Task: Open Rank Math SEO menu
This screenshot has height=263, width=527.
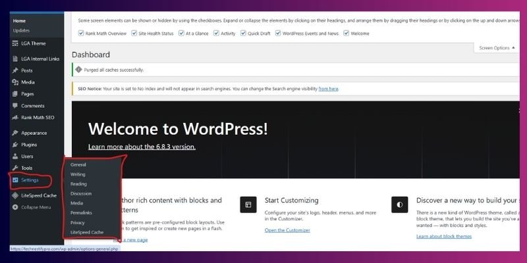Action: pyautogui.click(x=38, y=118)
